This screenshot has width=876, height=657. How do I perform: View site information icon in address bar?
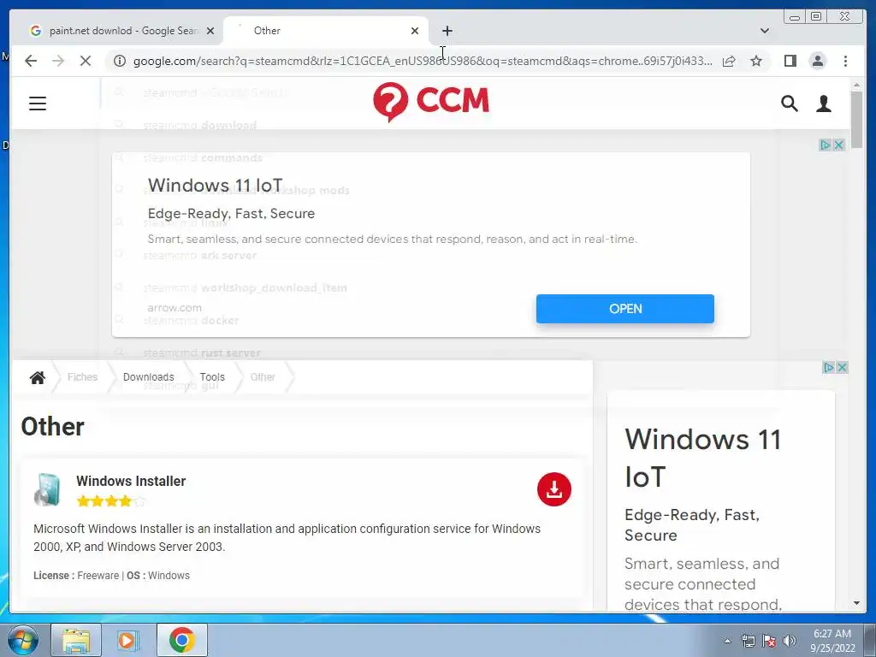(120, 61)
